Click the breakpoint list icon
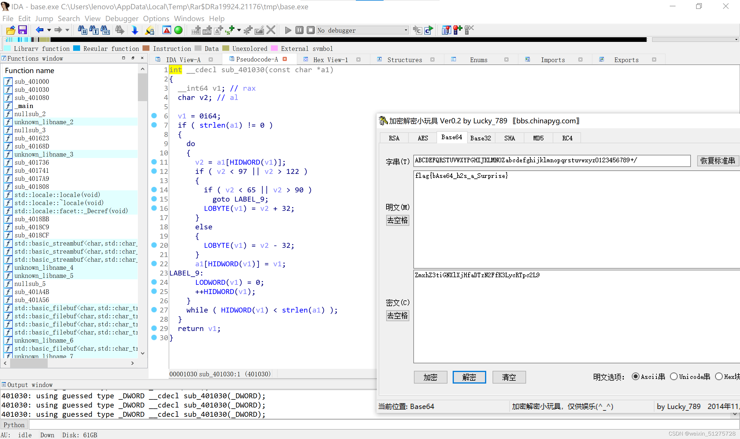Image resolution: width=740 pixels, height=439 pixels. click(x=446, y=30)
